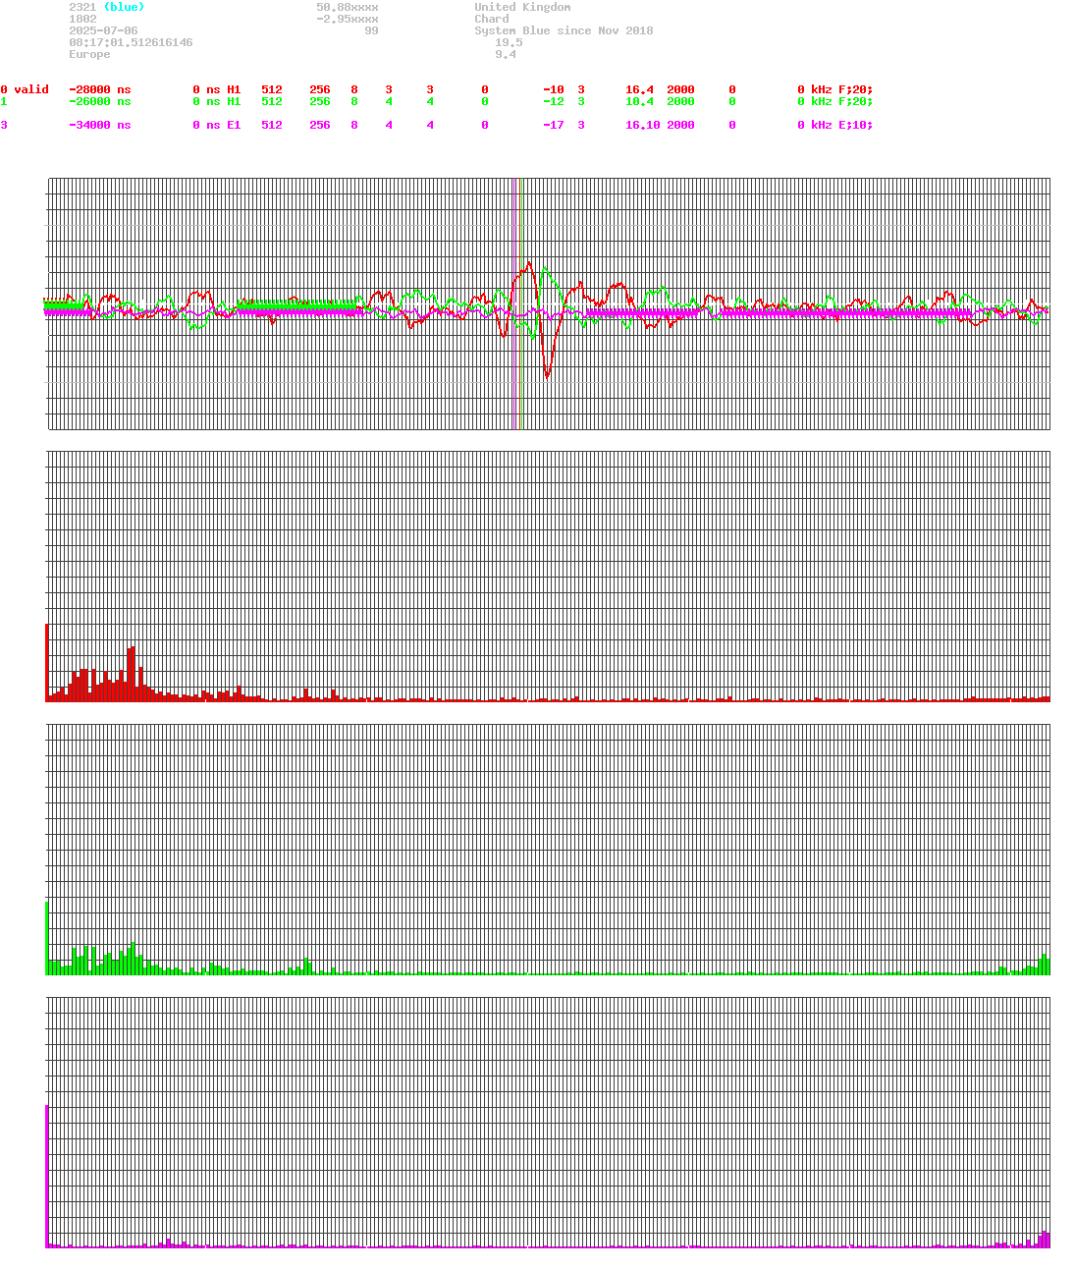1075x1270 pixels.
Task: Click the red "0 valid" channel label
Action: pos(25,89)
